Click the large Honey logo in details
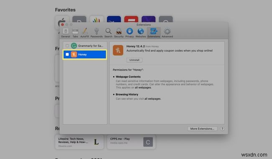272x159 pixels. tap(118, 50)
